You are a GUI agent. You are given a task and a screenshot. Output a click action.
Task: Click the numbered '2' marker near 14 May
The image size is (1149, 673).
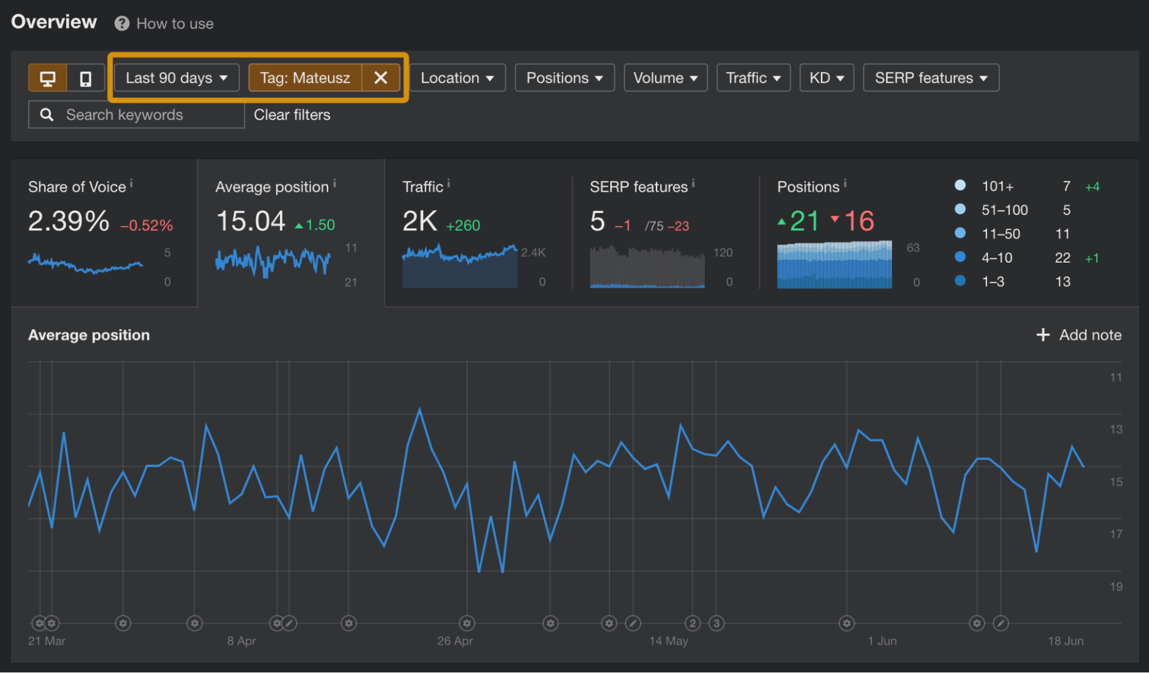(692, 623)
